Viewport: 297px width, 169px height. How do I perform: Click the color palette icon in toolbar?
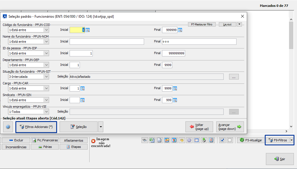[182, 140]
